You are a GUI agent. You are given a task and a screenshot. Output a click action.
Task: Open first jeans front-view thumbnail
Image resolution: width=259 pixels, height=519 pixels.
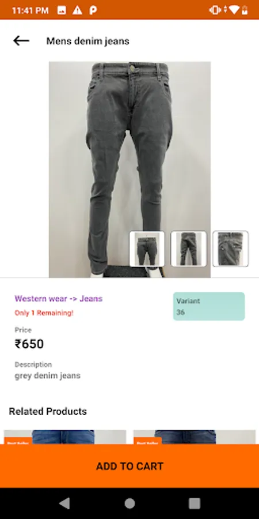[x=147, y=249]
